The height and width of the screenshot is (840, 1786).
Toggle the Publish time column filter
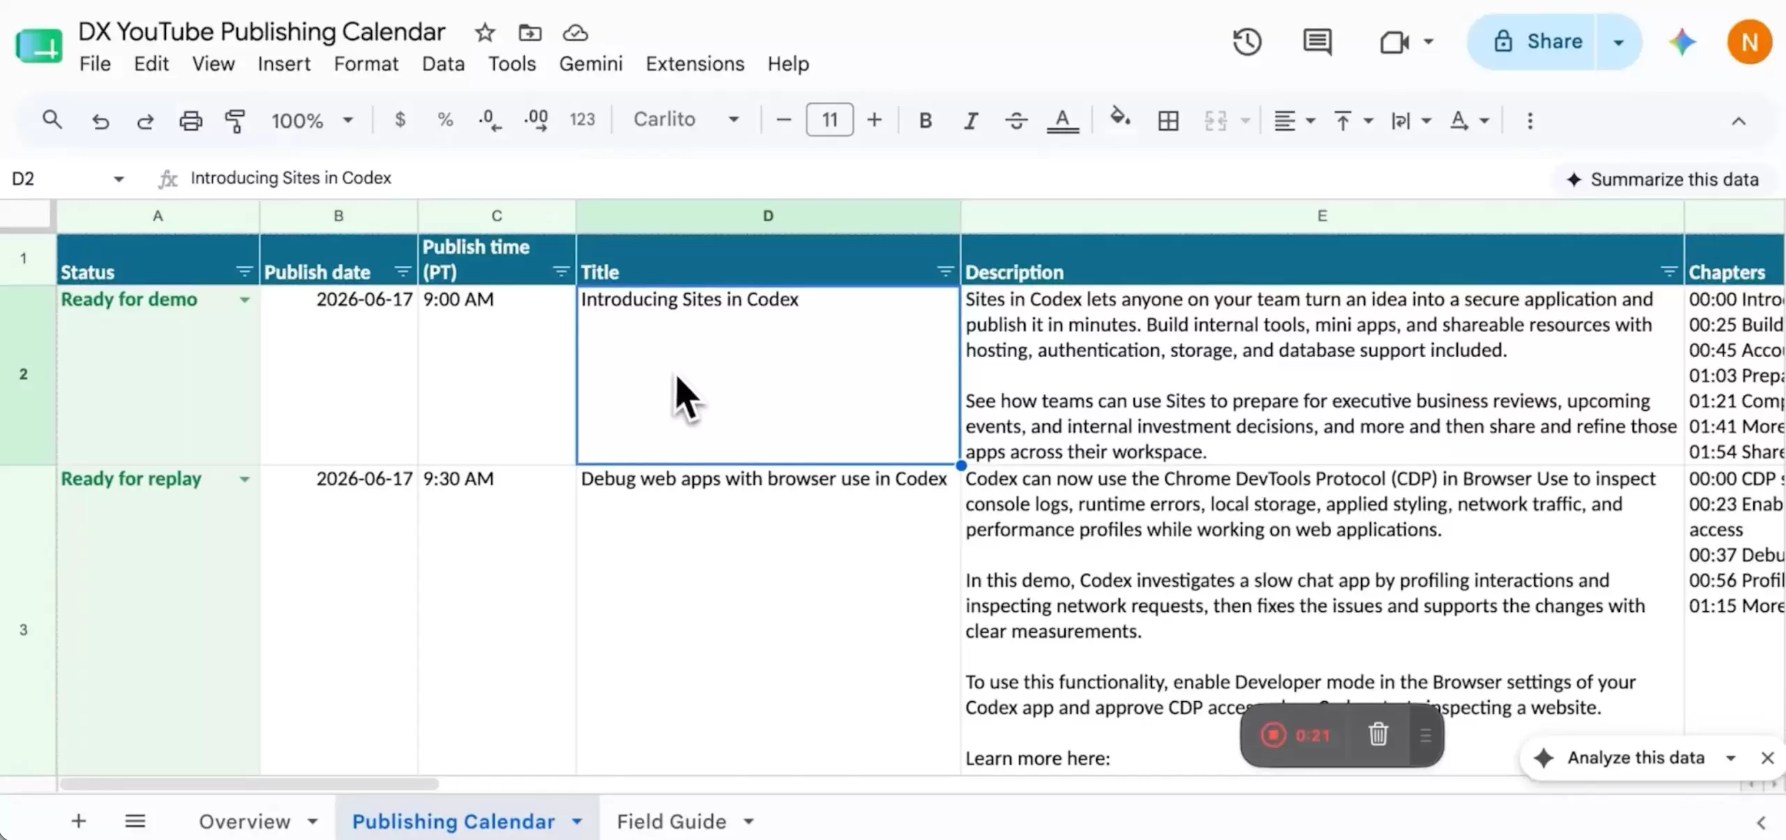(x=561, y=271)
